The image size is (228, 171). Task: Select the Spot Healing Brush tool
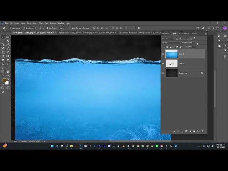(x=3, y=48)
